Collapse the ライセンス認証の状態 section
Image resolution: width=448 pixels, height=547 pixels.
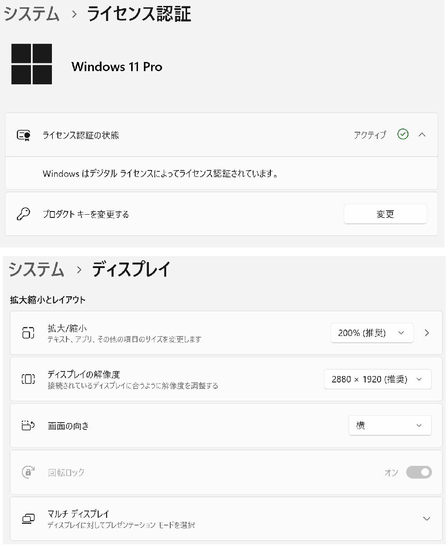pos(422,135)
